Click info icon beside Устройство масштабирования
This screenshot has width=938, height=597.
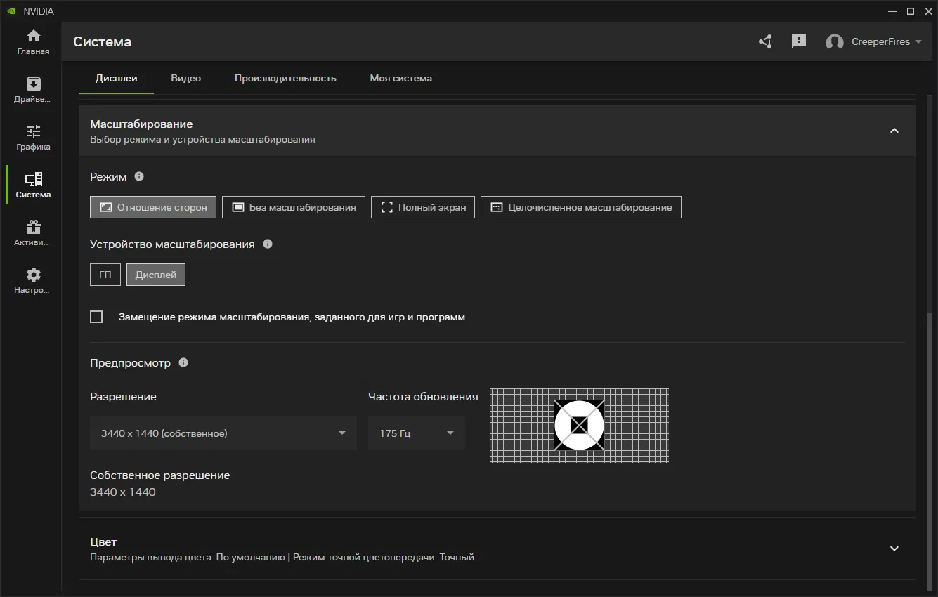(x=267, y=244)
